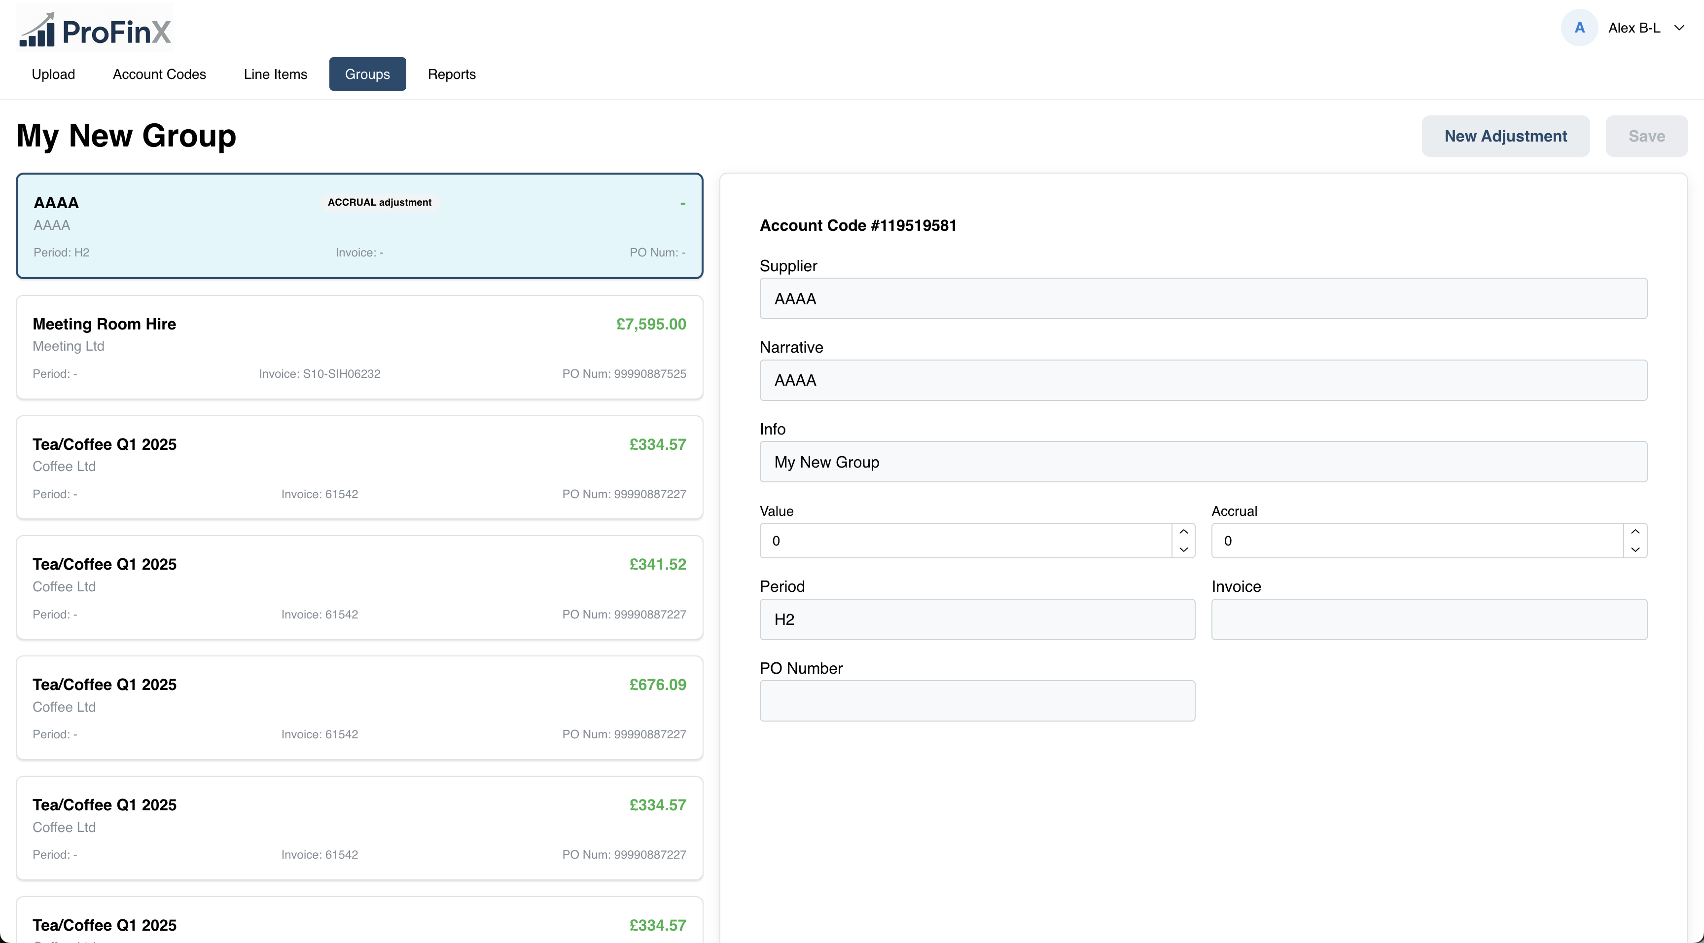Viewport: 1704px width, 943px height.
Task: Focus the PO Number input field
Action: pyautogui.click(x=976, y=701)
